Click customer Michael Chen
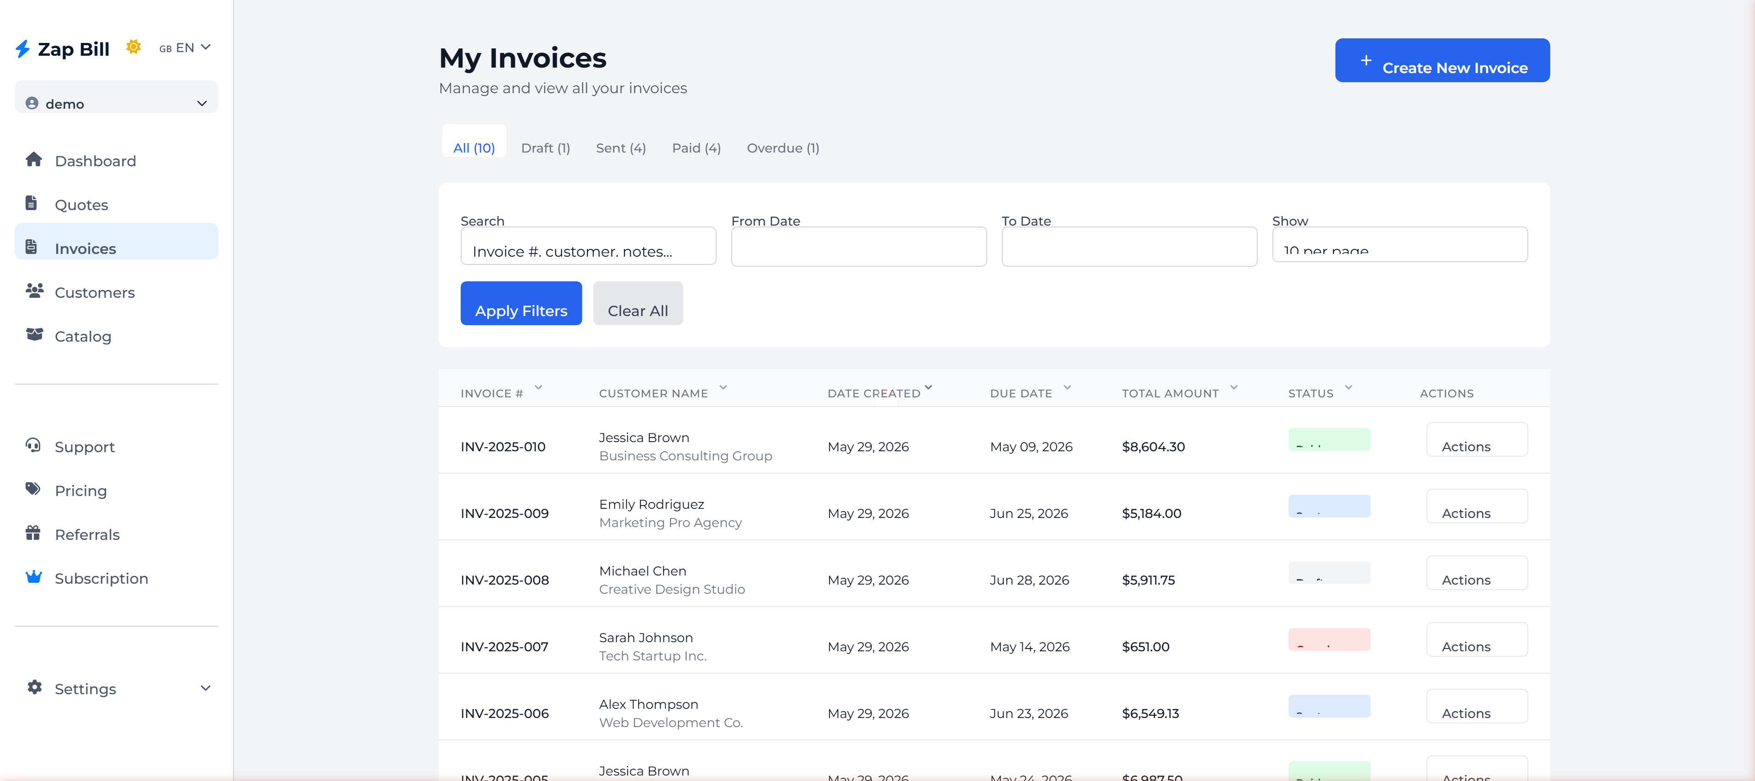The height and width of the screenshot is (781, 1755). point(643,571)
